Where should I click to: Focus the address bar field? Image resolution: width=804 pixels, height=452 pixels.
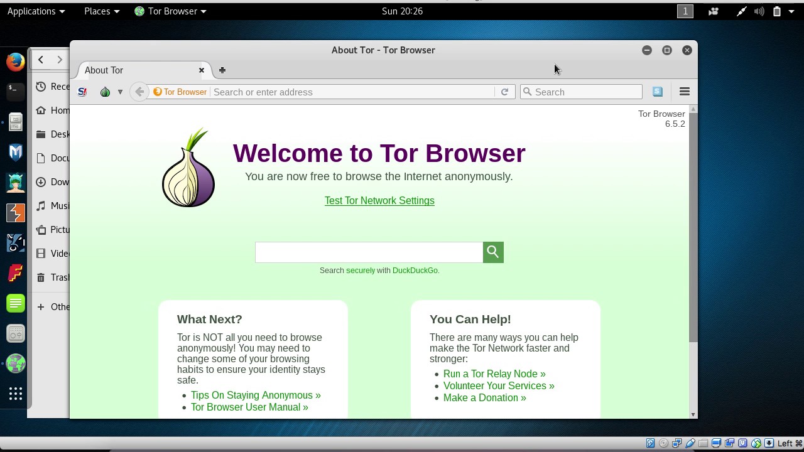tap(353, 92)
